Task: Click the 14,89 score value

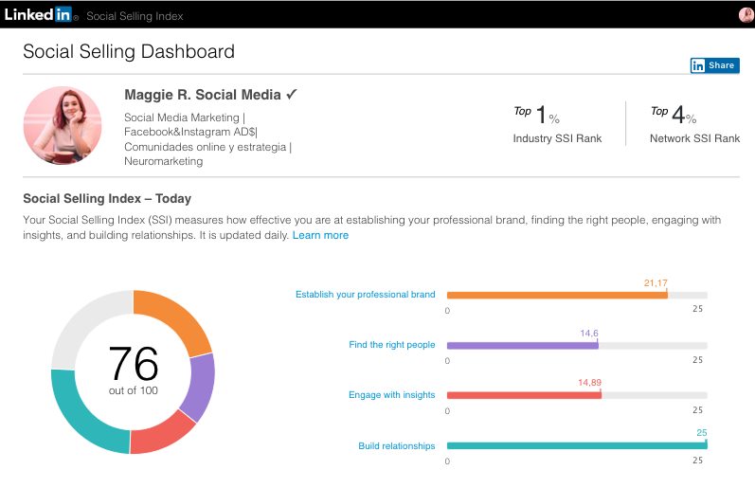Action: [x=589, y=382]
